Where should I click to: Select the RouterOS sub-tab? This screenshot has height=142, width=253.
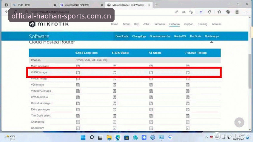click(x=180, y=36)
